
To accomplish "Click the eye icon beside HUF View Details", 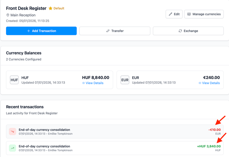I will coord(84,83).
